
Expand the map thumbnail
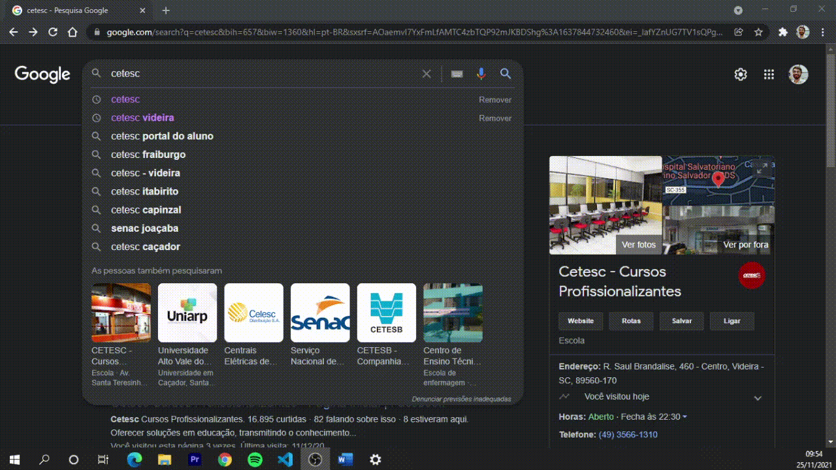[x=762, y=168]
